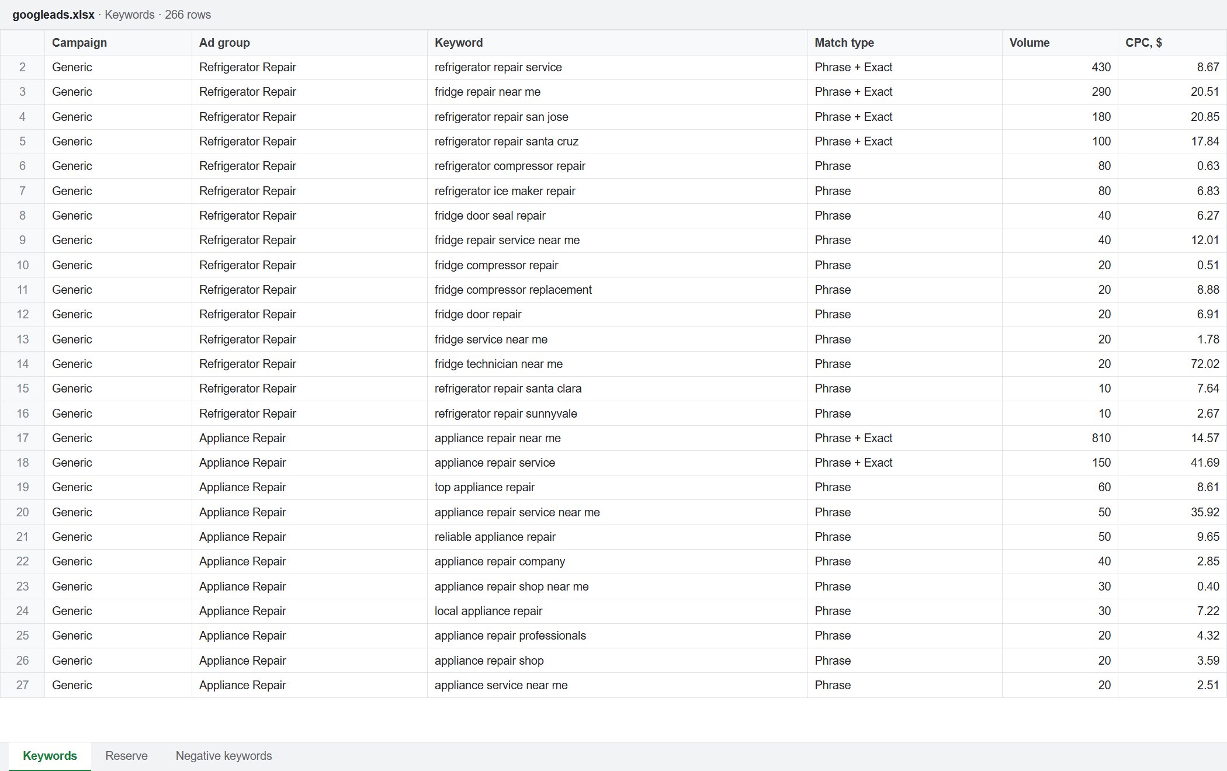Click row number 17 header
Screen dimensions: 1227x771
pyautogui.click(x=22, y=438)
